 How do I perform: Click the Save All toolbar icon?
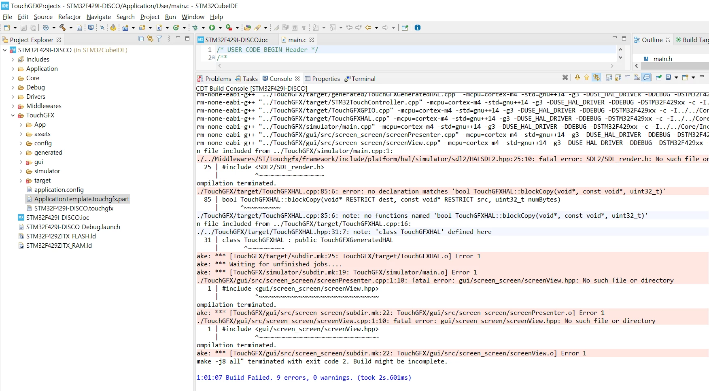33,28
